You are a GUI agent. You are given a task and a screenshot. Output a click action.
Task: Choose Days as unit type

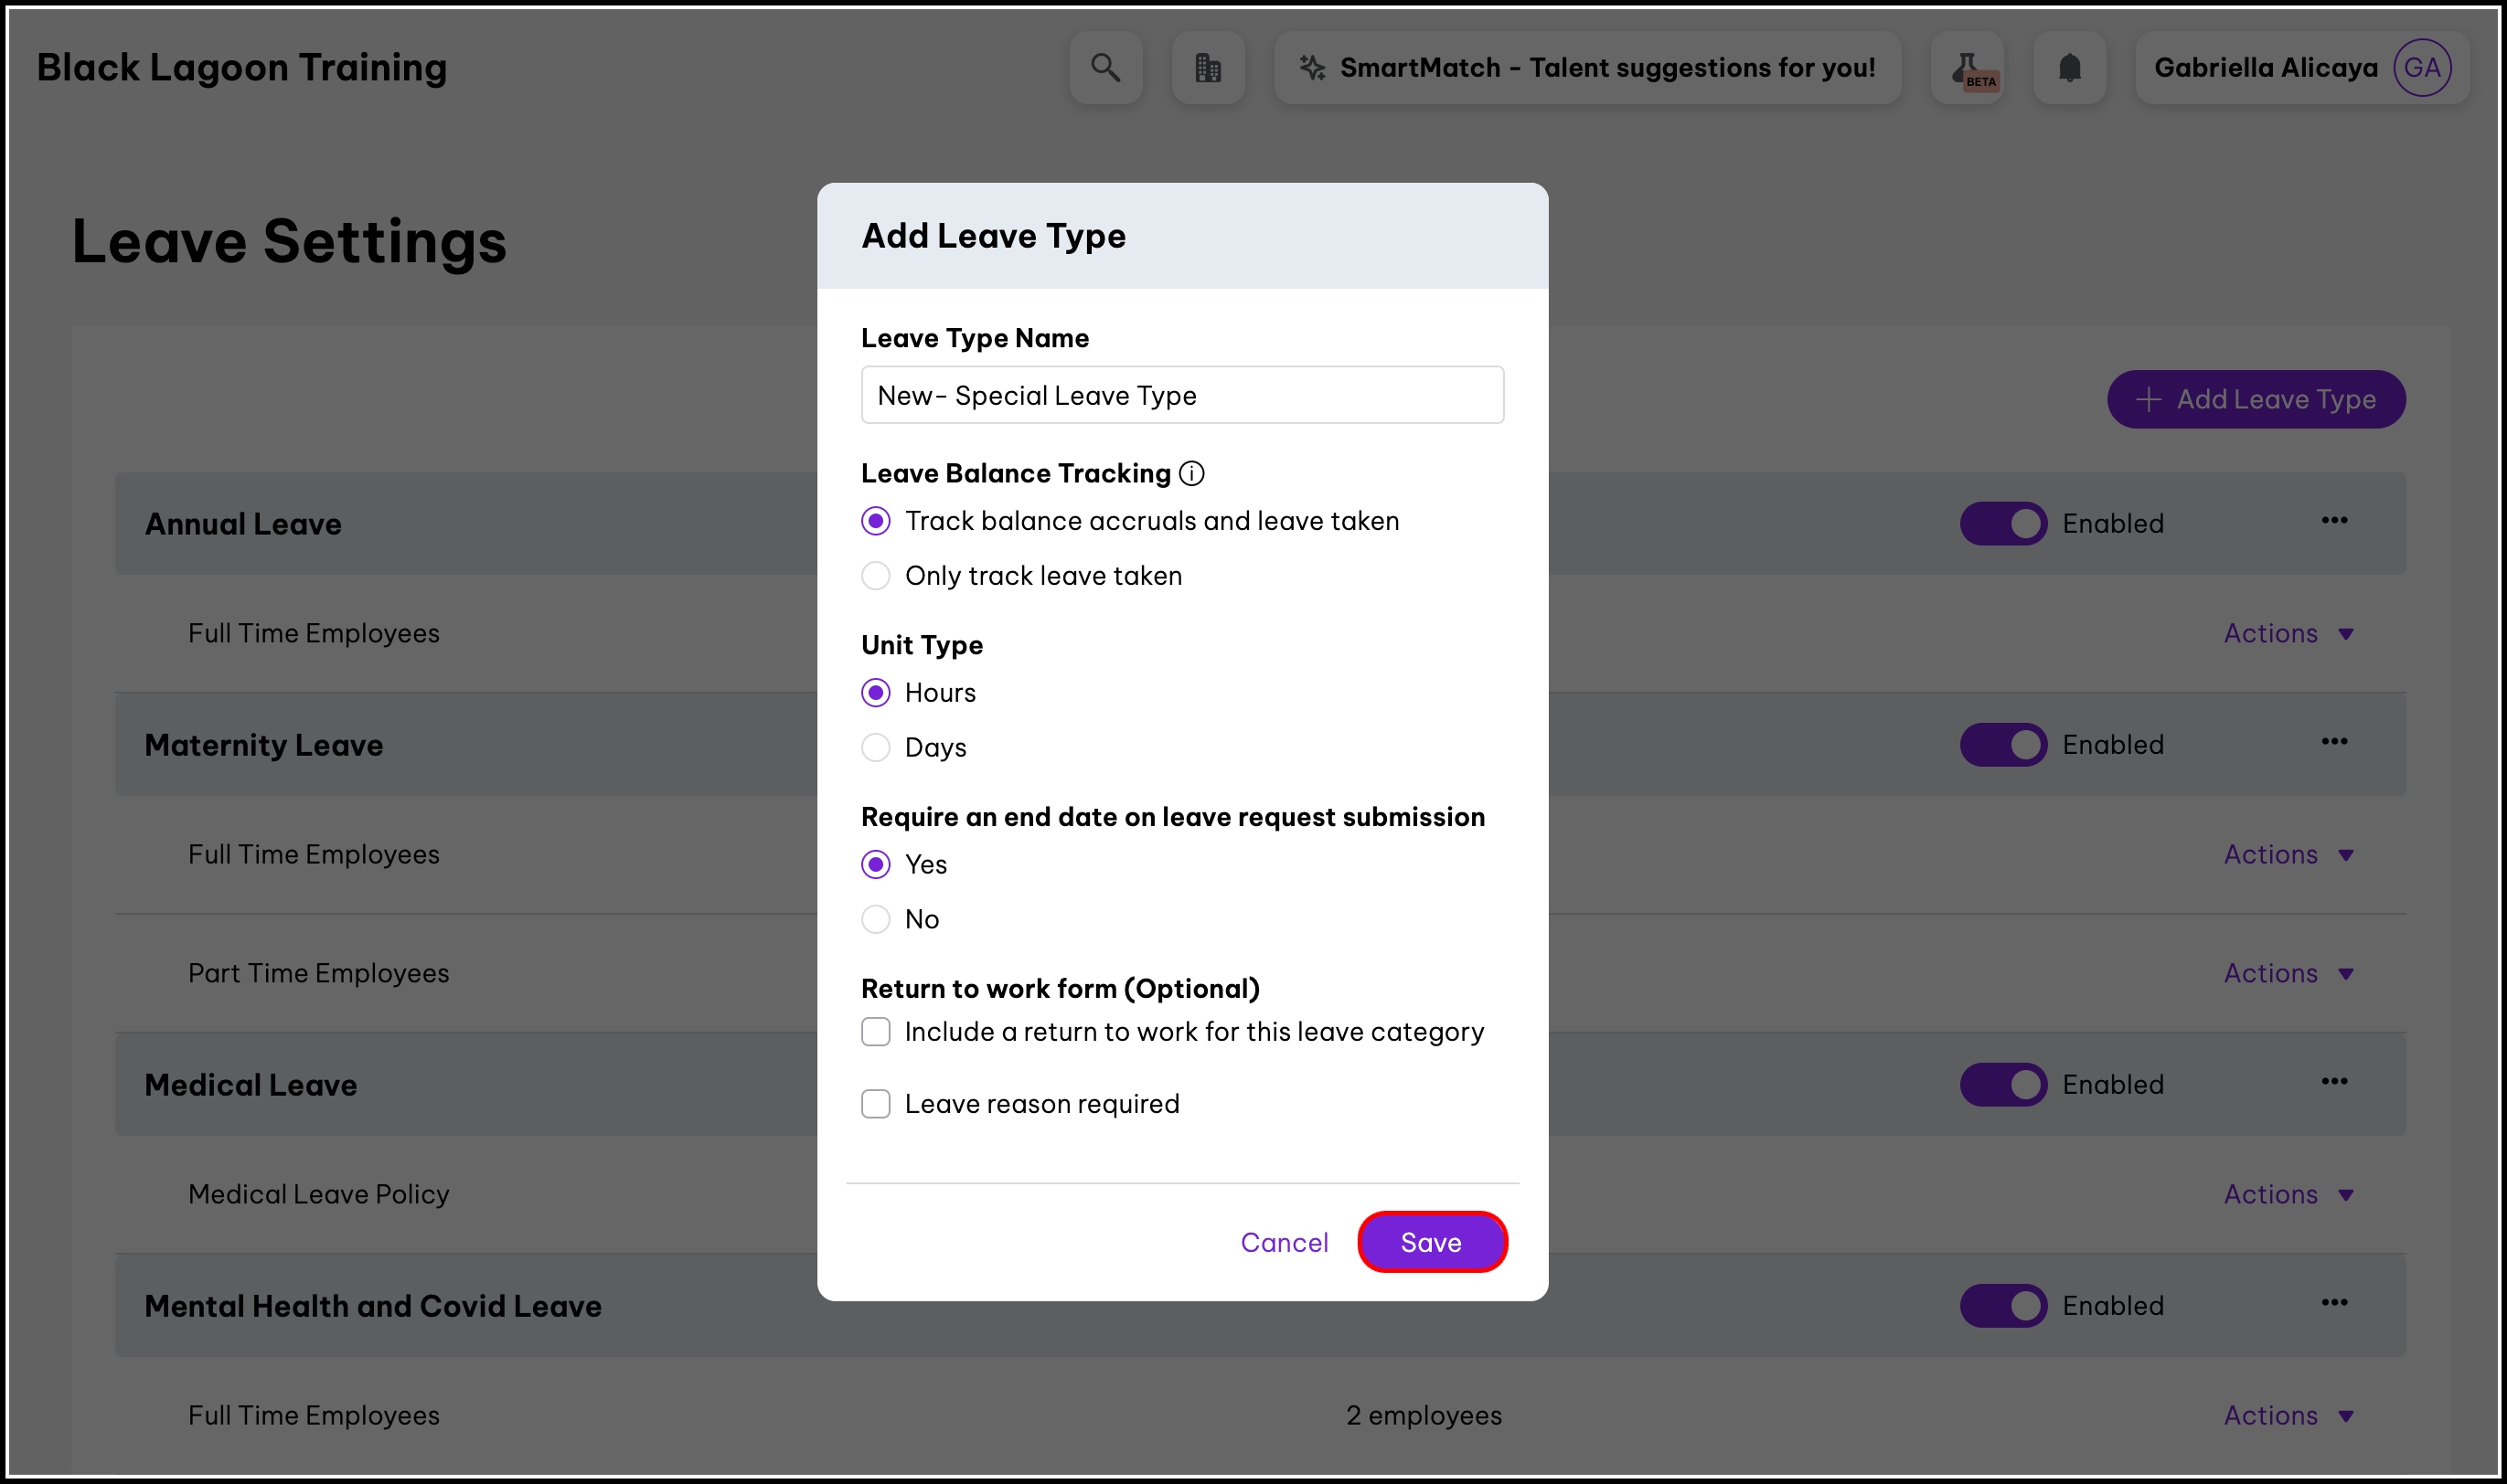pyautogui.click(x=875, y=747)
